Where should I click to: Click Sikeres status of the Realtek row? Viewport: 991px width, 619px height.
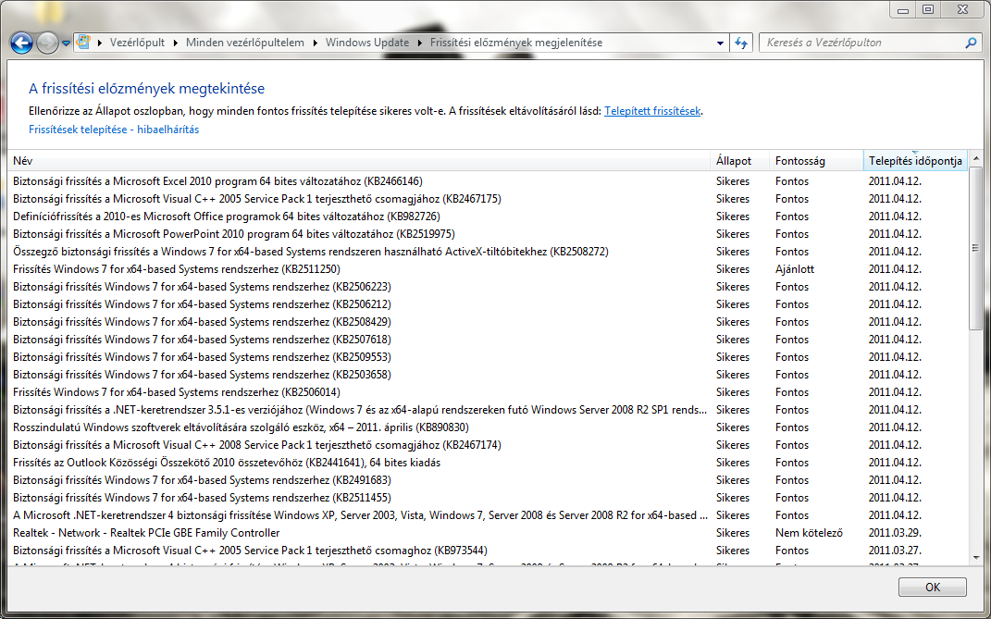pyautogui.click(x=733, y=534)
